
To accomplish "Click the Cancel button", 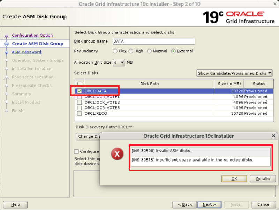I will (x=264, y=204).
